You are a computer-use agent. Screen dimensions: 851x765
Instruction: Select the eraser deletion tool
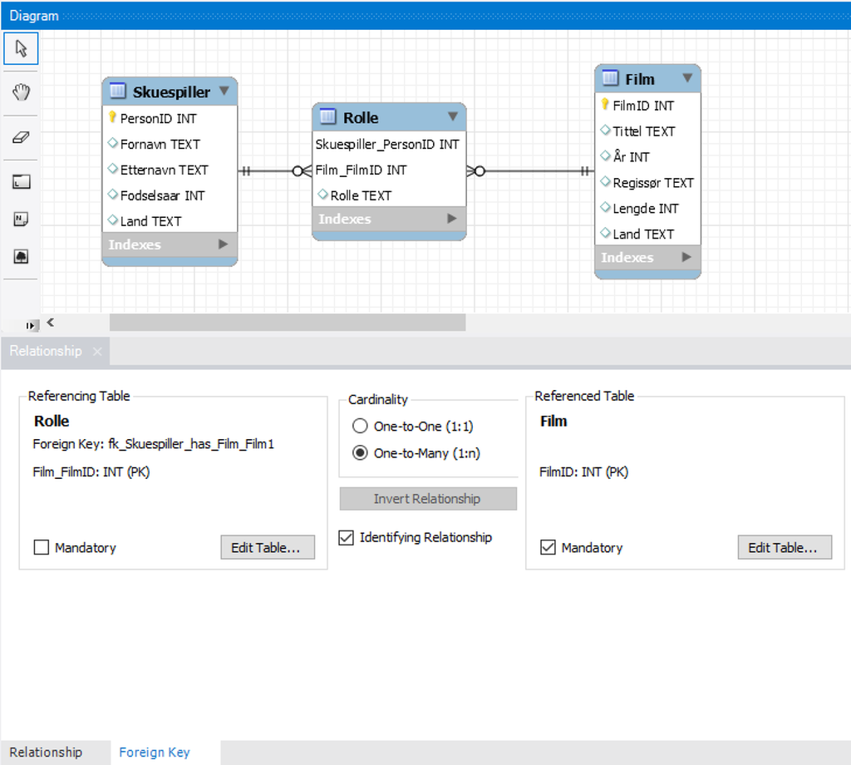[21, 136]
